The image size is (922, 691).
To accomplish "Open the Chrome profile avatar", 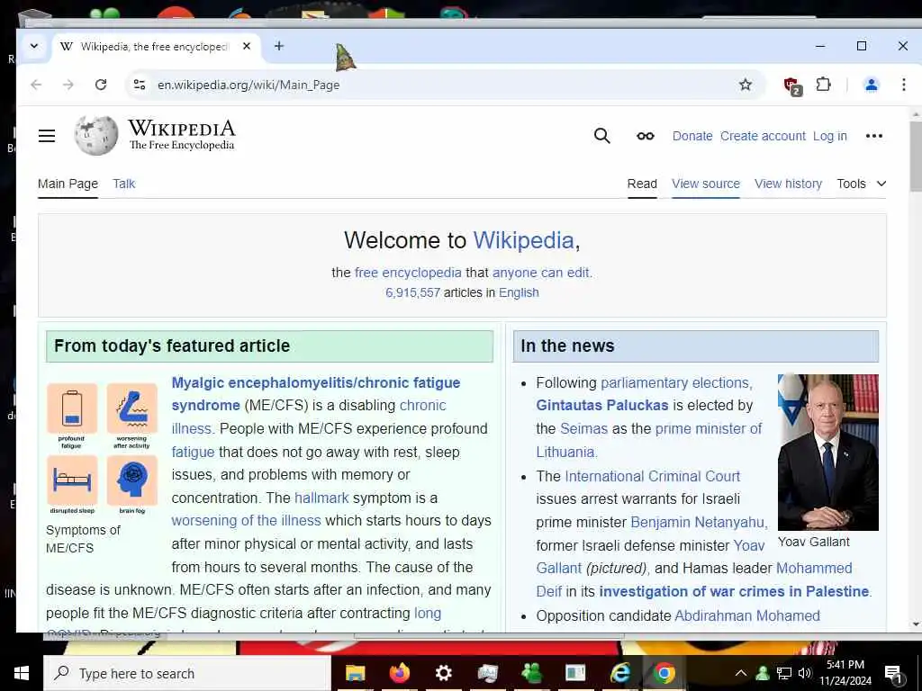I will point(871,85).
